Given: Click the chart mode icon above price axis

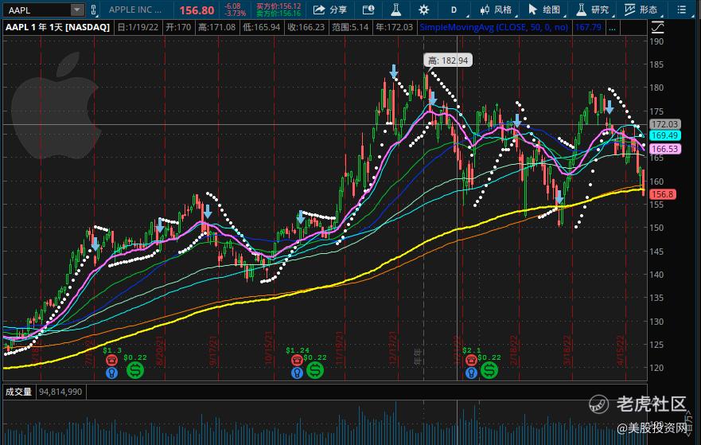Looking at the screenshot, I should pos(657,28).
